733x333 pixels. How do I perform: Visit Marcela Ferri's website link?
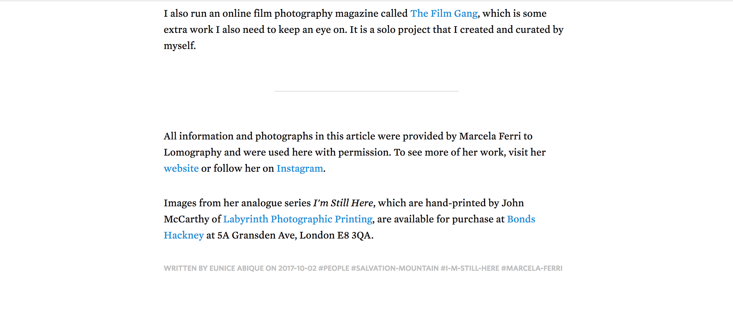[x=181, y=169]
